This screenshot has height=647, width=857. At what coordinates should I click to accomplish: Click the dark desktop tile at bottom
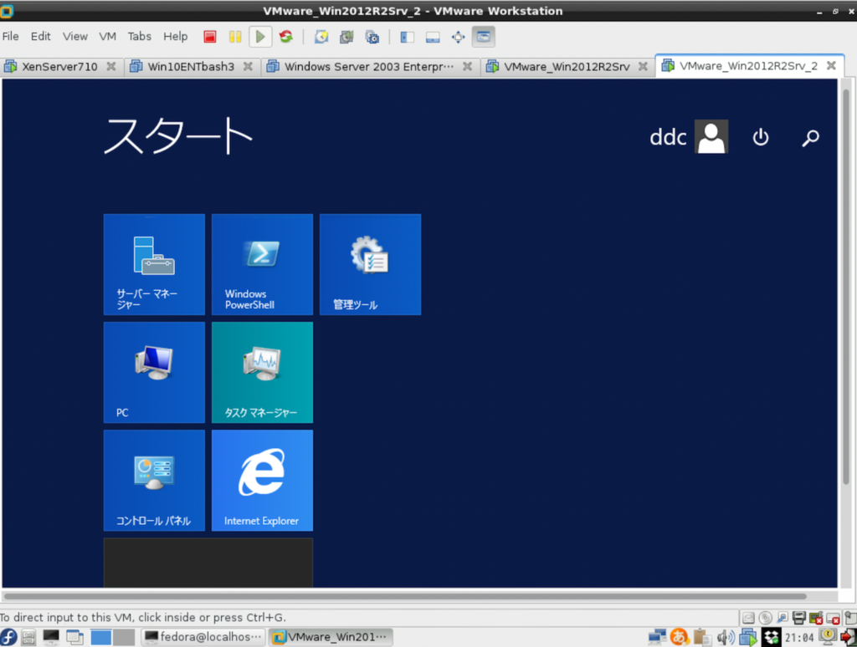click(x=208, y=563)
